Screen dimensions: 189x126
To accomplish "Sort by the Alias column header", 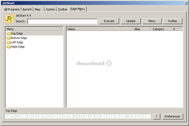I will coord(142,29).
